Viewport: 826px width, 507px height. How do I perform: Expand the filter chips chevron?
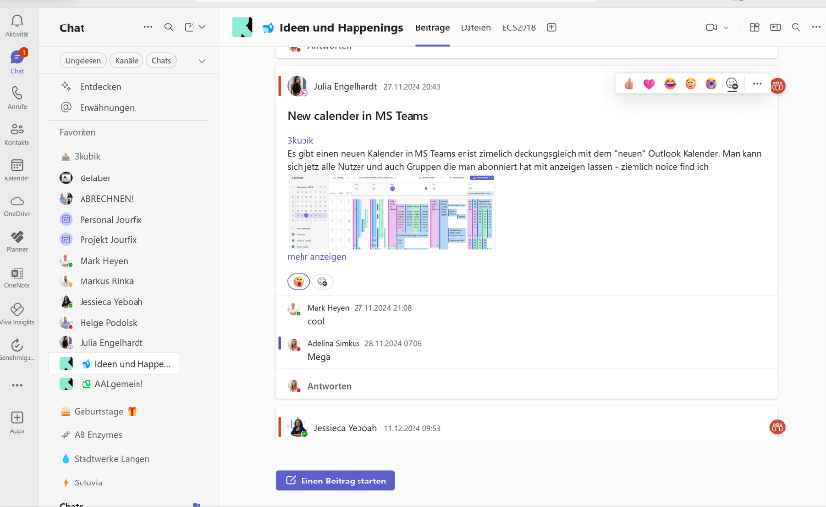click(201, 61)
